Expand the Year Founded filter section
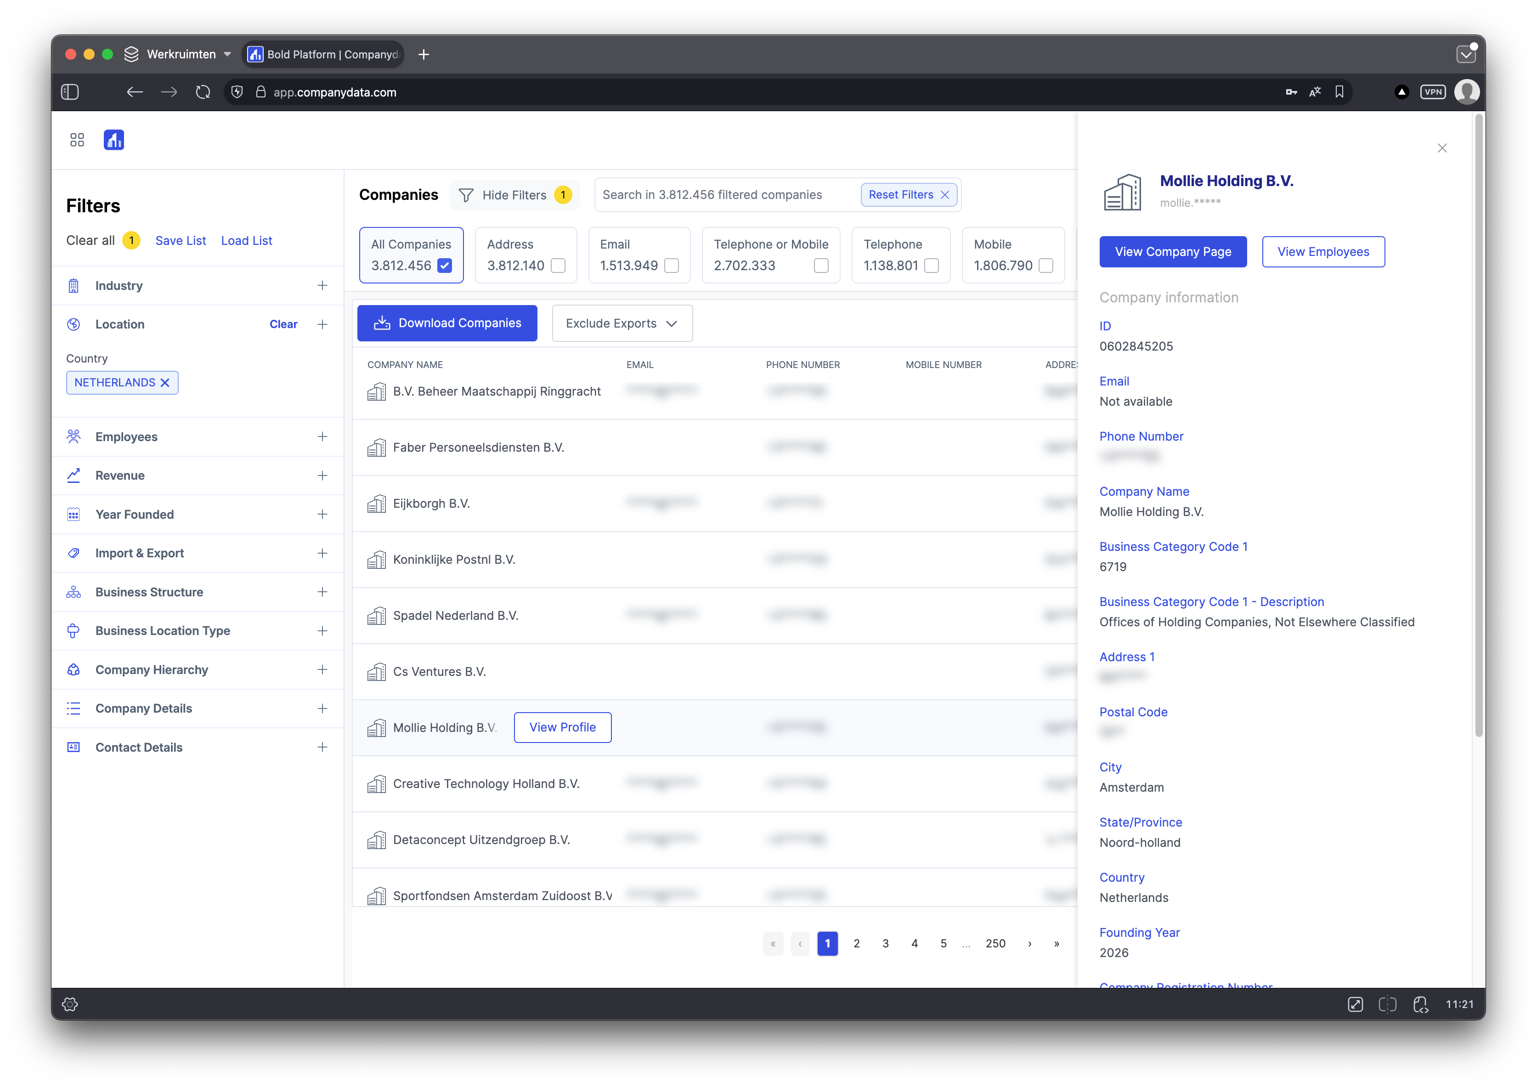1537x1088 pixels. (x=322, y=515)
